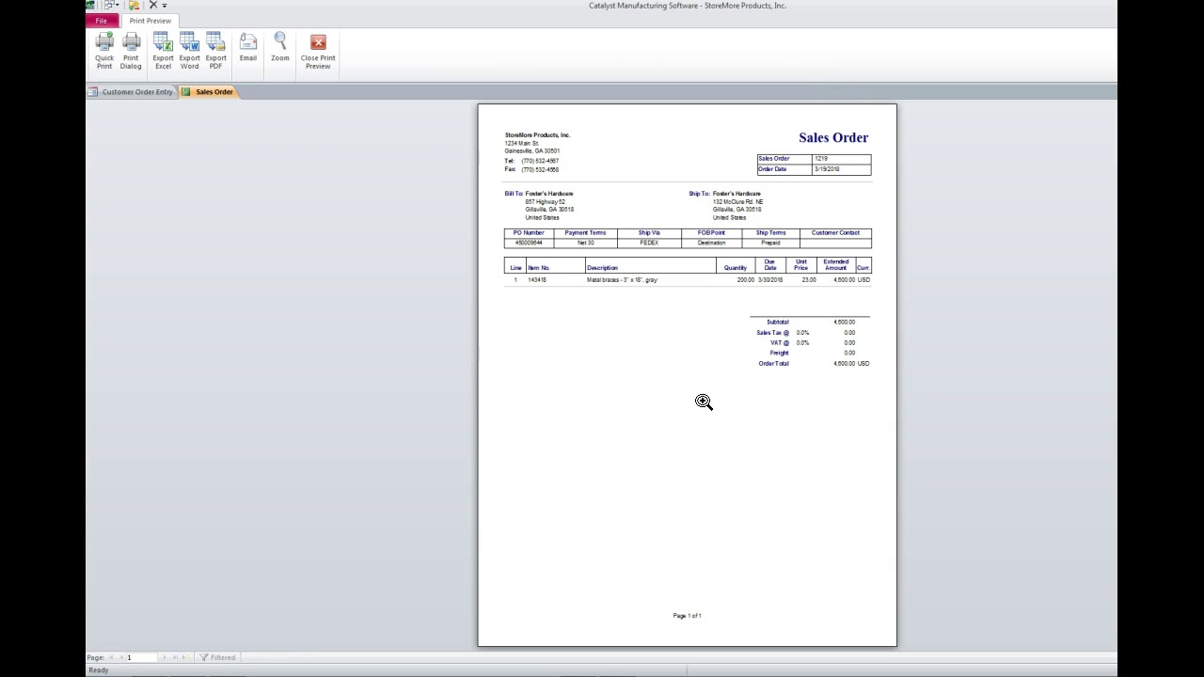Click the Sales Order title on the report

click(x=833, y=137)
